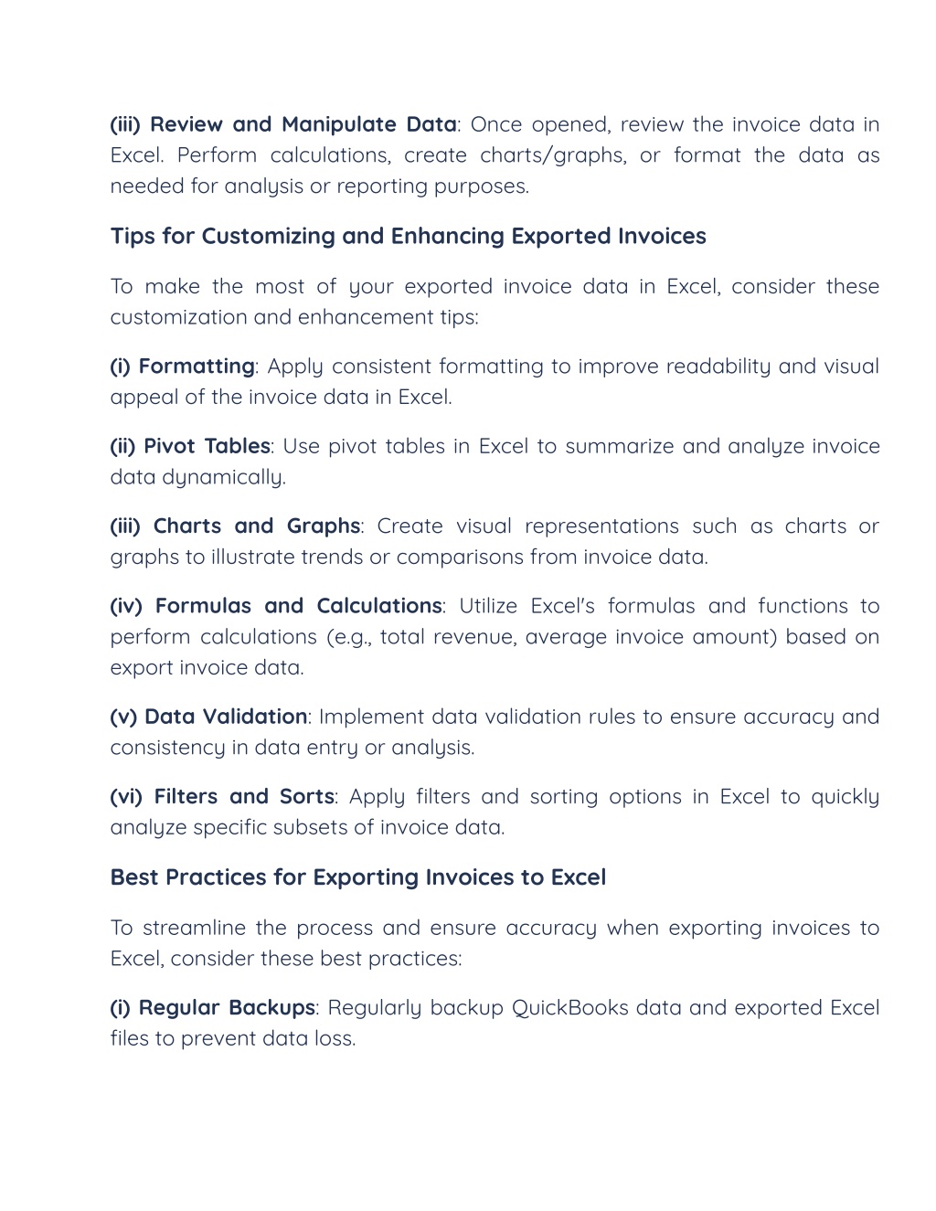Click the heading 'Tips for Customizing and Enhancing Exported Invoices'
This screenshot has width=936, height=1211.
pos(408,236)
